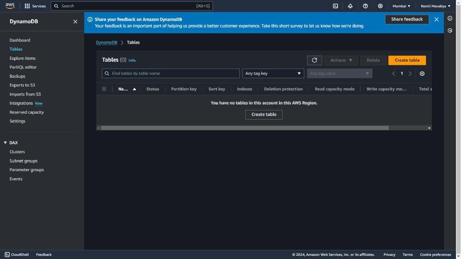461x259 pixels.
Task: Select Tables in sidebar
Action: (x=16, y=49)
